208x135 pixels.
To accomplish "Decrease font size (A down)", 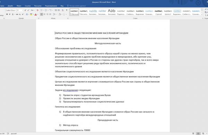I will click(28, 10).
